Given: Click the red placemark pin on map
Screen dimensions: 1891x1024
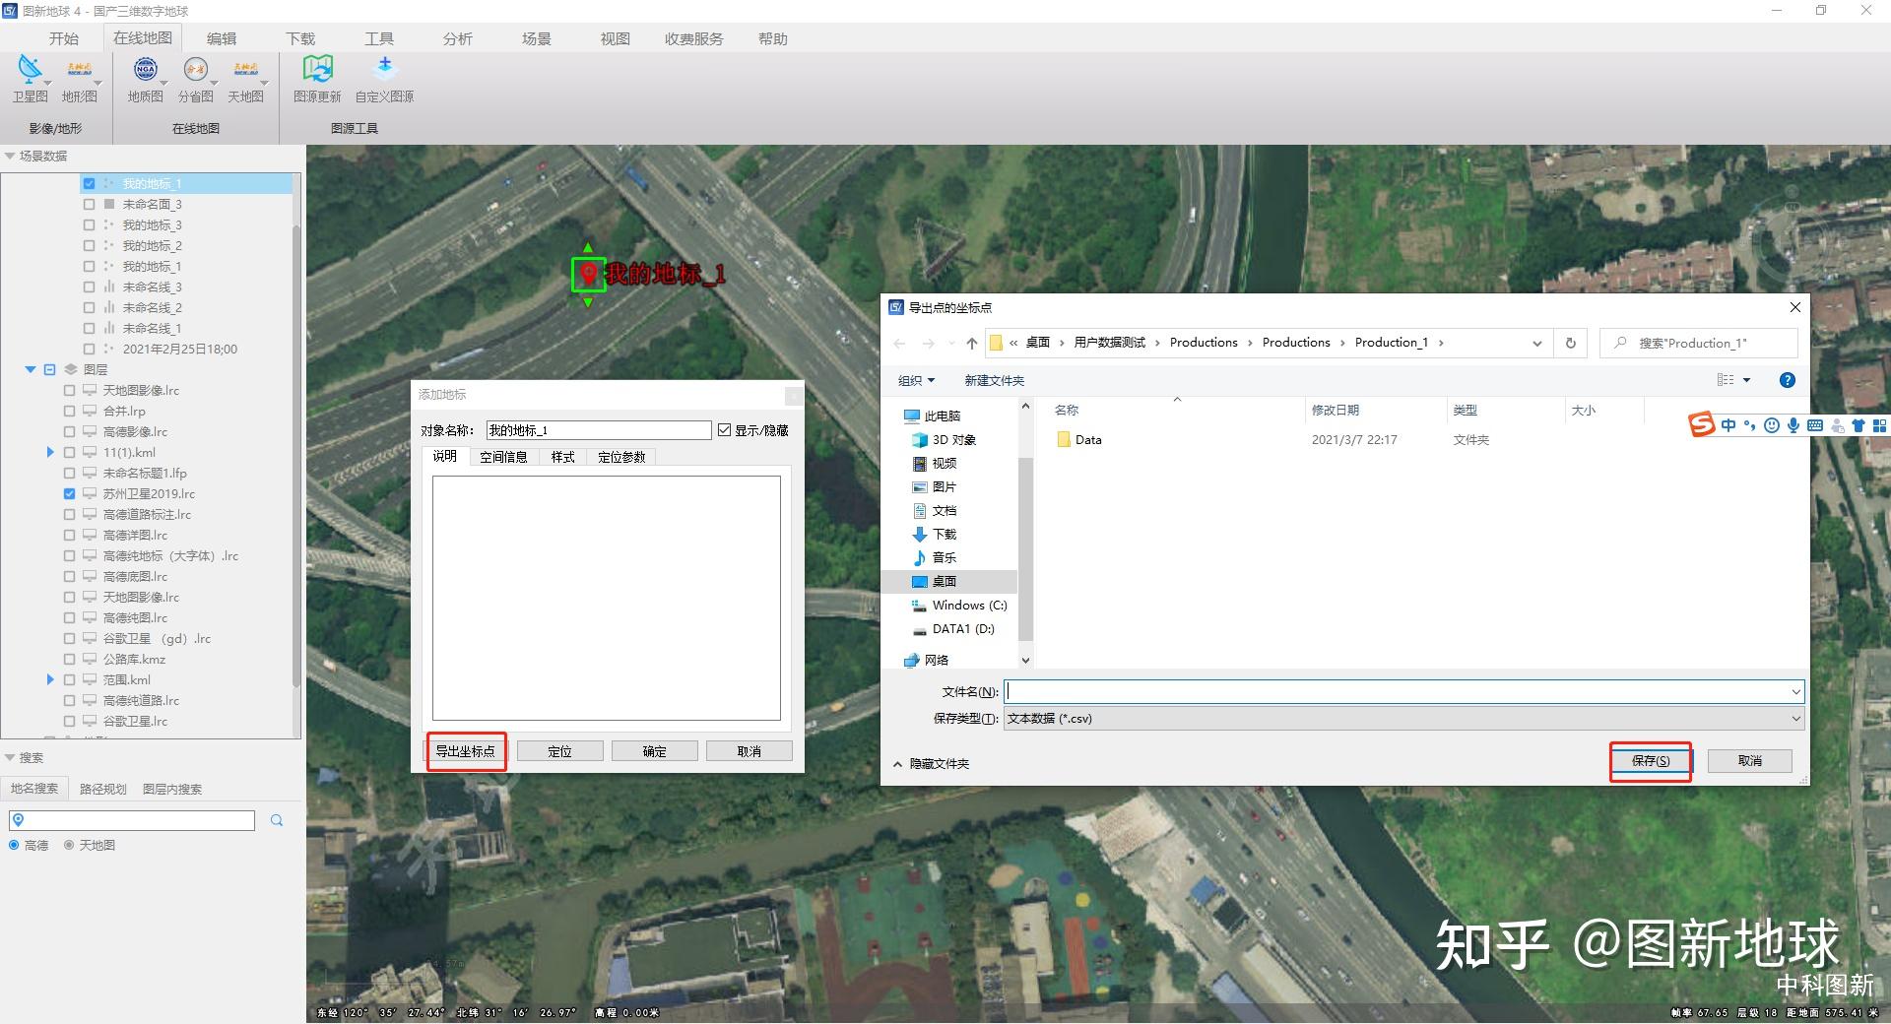Looking at the screenshot, I should [x=589, y=273].
